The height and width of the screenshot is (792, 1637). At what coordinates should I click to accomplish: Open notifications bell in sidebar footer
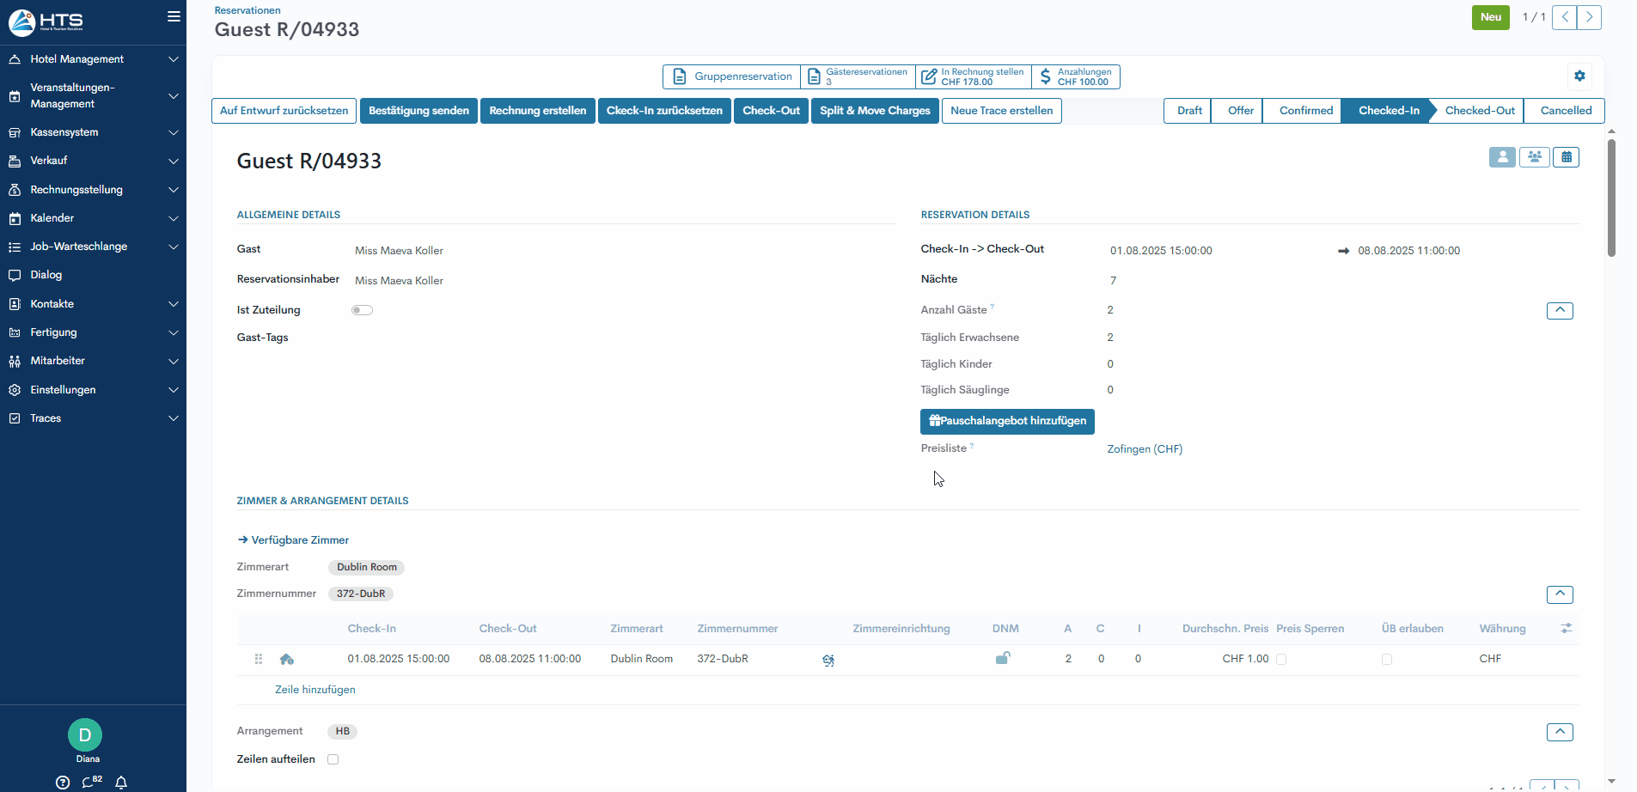(x=121, y=782)
